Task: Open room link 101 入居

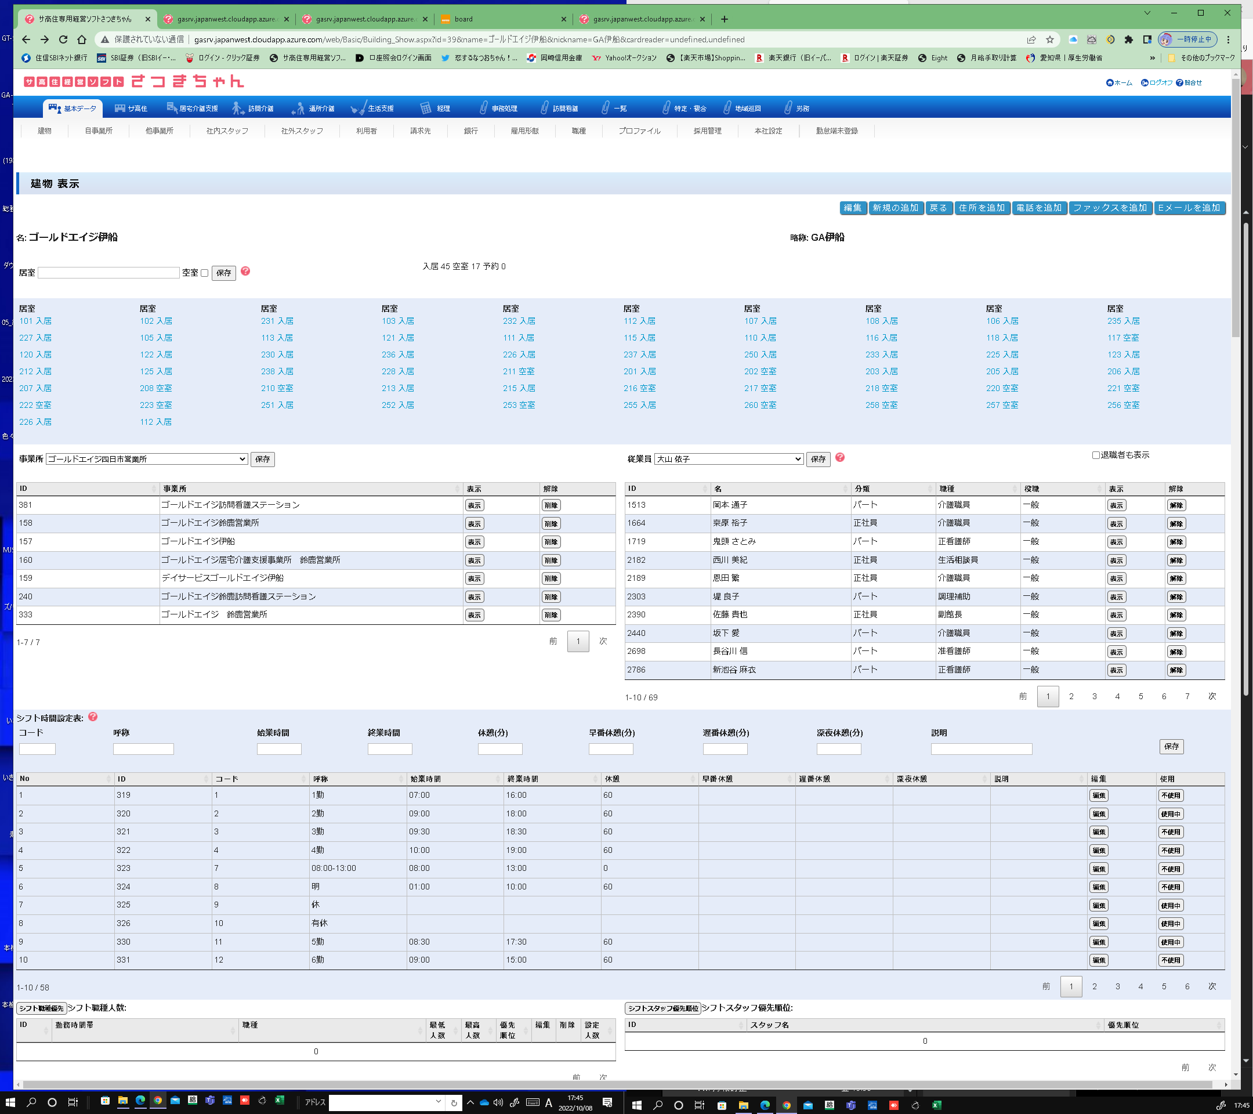Action: tap(35, 321)
